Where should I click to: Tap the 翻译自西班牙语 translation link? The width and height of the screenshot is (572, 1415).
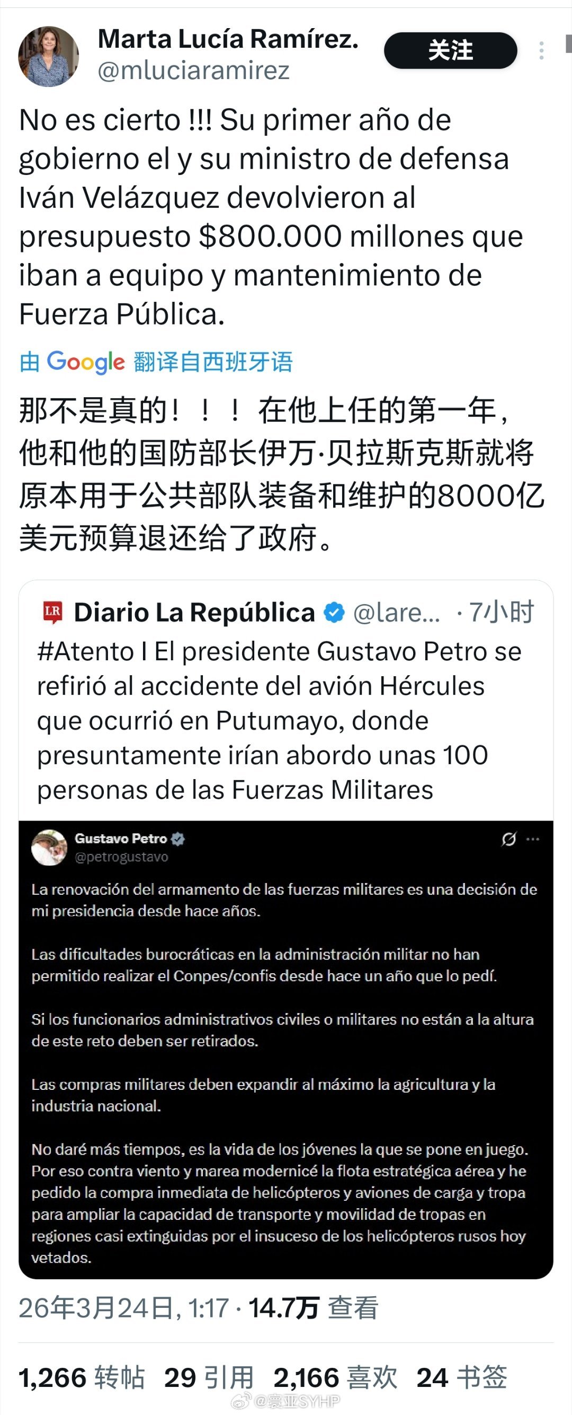[x=213, y=362]
